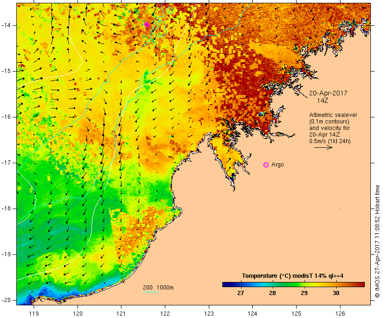Click the '14Z' time label

tap(323, 101)
